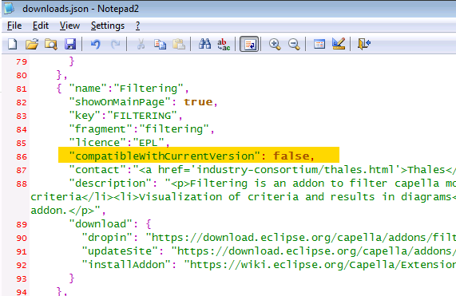Create a new file with the New icon
The height and width of the screenshot is (296, 456).
13,44
